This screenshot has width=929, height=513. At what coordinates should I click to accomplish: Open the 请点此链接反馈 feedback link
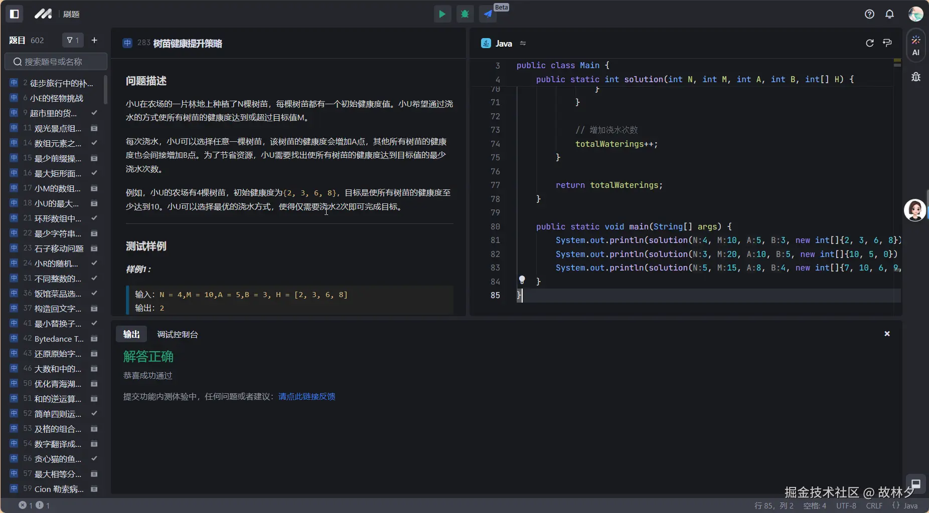pos(306,396)
